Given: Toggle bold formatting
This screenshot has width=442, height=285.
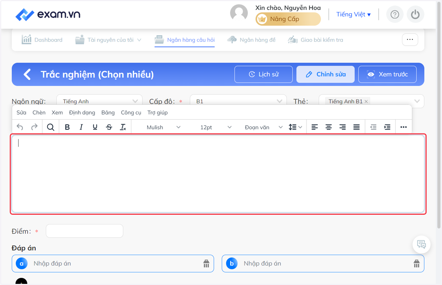Looking at the screenshot, I should click(x=67, y=127).
